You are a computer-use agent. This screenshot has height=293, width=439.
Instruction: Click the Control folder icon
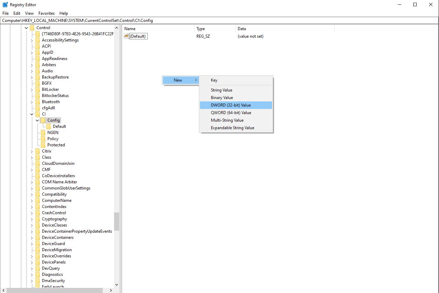[32, 28]
